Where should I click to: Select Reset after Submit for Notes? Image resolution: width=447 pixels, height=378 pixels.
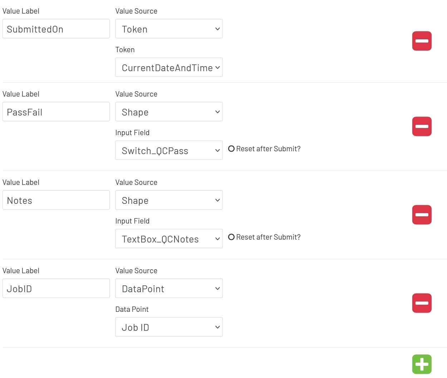click(231, 237)
